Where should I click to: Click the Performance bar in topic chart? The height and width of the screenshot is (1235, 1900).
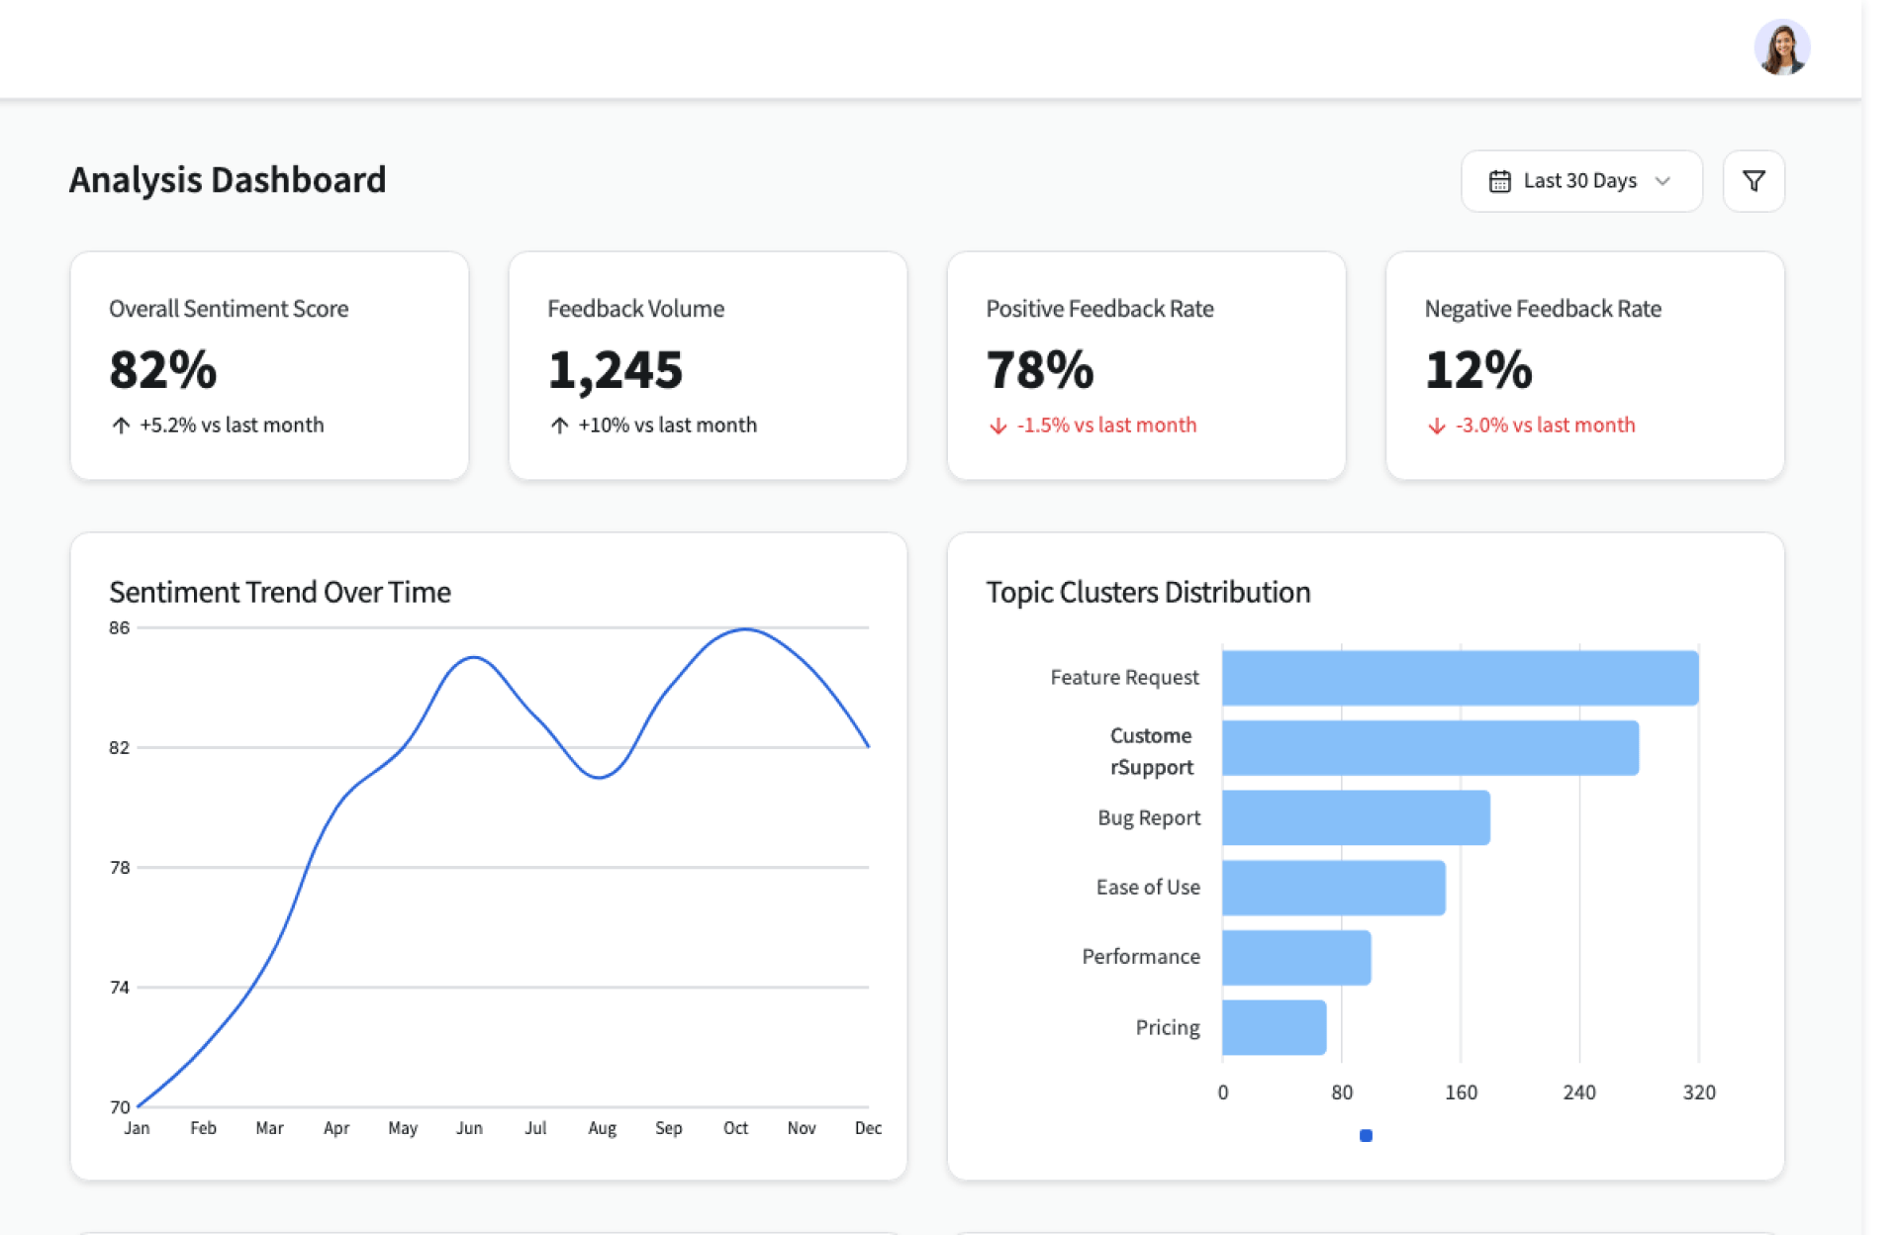[1296, 957]
